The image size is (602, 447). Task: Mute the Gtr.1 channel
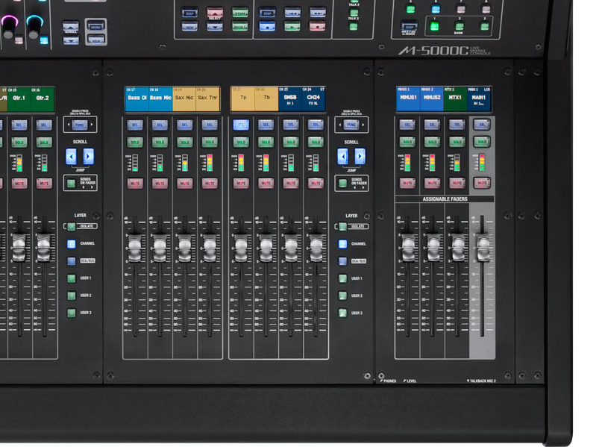click(19, 183)
